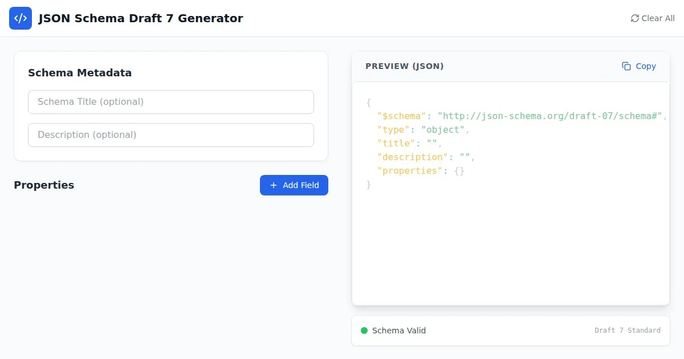Click the copy clipboard icon in preview header

pyautogui.click(x=626, y=66)
